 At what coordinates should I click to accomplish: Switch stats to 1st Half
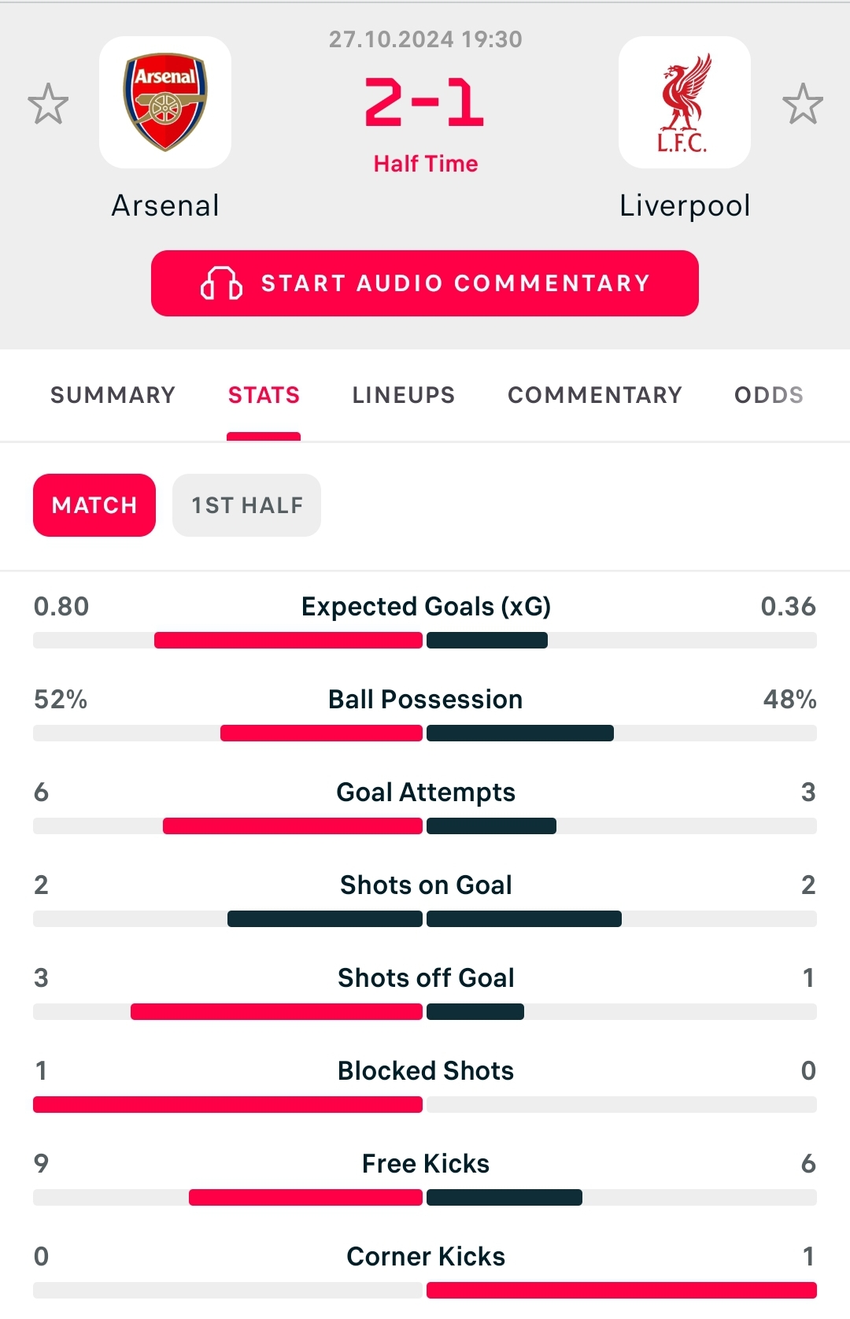coord(246,505)
